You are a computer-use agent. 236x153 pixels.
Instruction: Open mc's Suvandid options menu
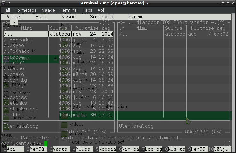[x=102, y=17]
